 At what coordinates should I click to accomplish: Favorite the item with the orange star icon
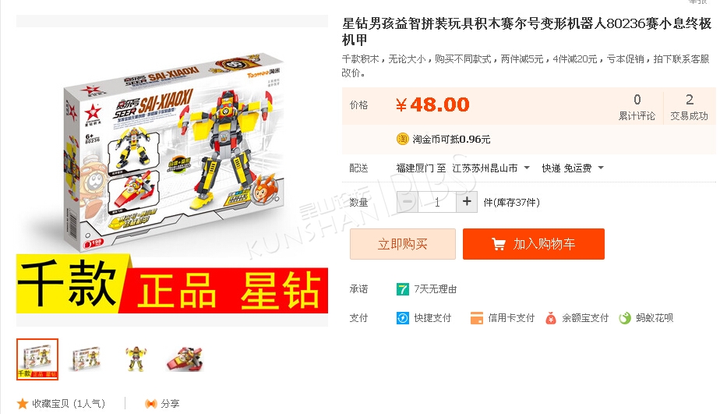click(23, 403)
